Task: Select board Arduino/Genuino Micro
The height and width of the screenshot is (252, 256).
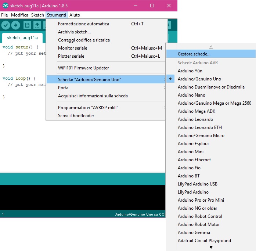Action: (211, 136)
